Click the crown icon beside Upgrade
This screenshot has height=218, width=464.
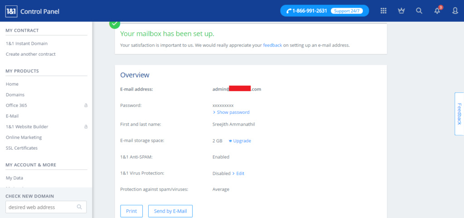pos(230,141)
